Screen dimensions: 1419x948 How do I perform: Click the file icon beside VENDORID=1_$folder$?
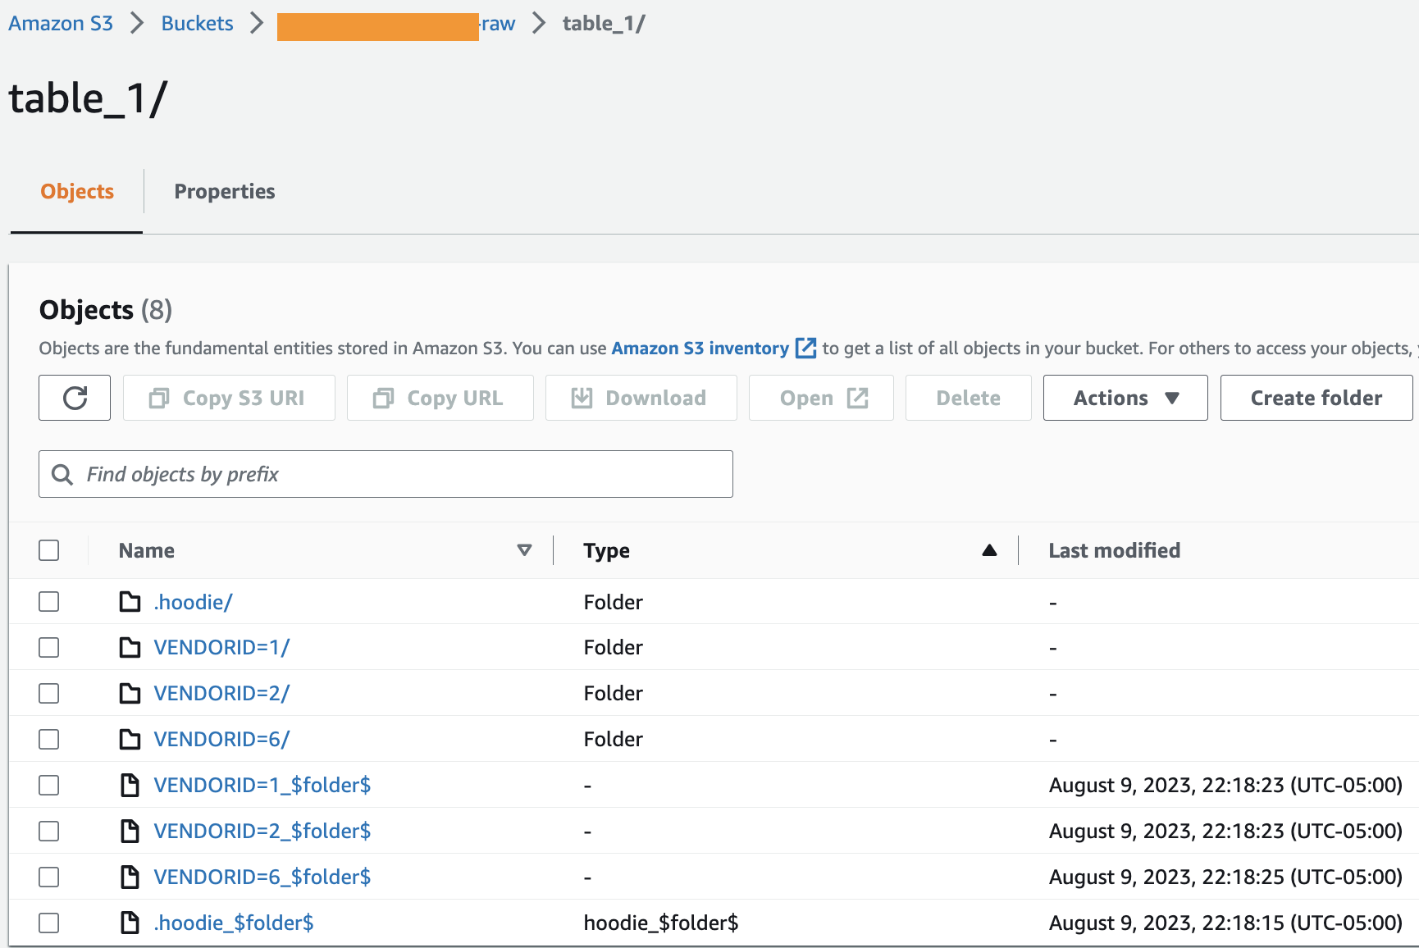[130, 786]
